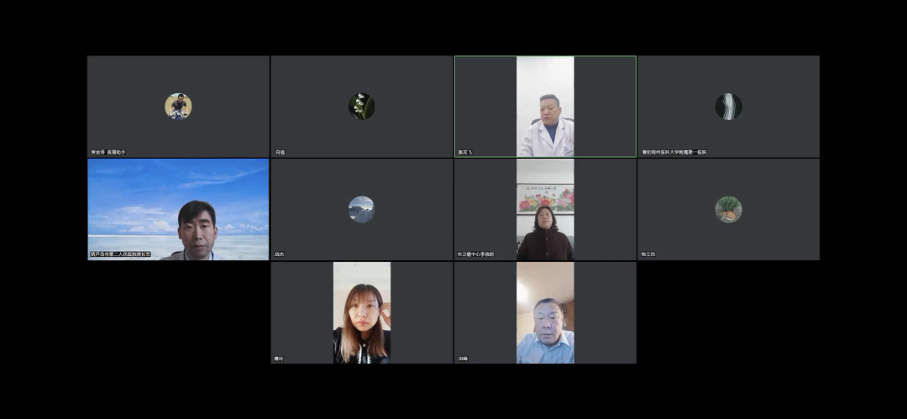The image size is (907, 419).
Task: Click the name label on green-bordered speaker tile
Action: 464,152
